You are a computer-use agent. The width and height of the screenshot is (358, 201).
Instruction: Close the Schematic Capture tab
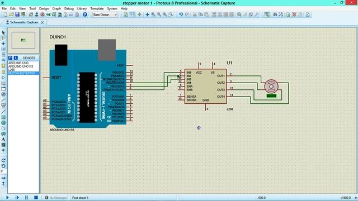tap(43, 22)
